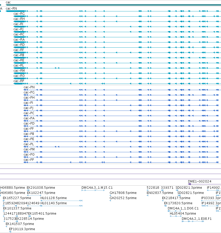Select the cac-RJ transcript label
Image resolution: width=221 pixels, height=233 pixels.
pos(18,29)
